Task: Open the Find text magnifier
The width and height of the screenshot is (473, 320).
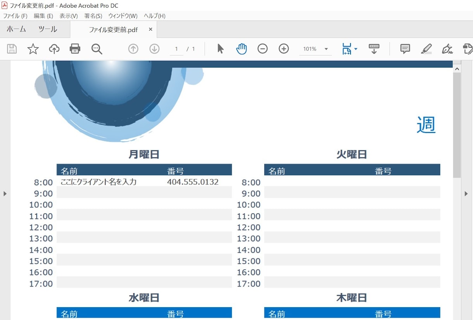Action: 97,49
